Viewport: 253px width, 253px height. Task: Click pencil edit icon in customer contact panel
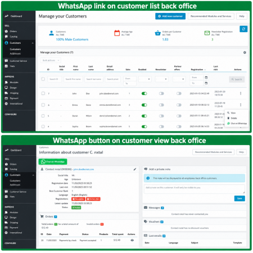coord(135,169)
